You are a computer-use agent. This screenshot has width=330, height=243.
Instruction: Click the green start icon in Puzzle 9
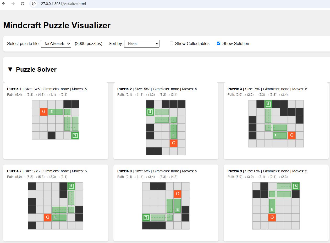click(296, 186)
